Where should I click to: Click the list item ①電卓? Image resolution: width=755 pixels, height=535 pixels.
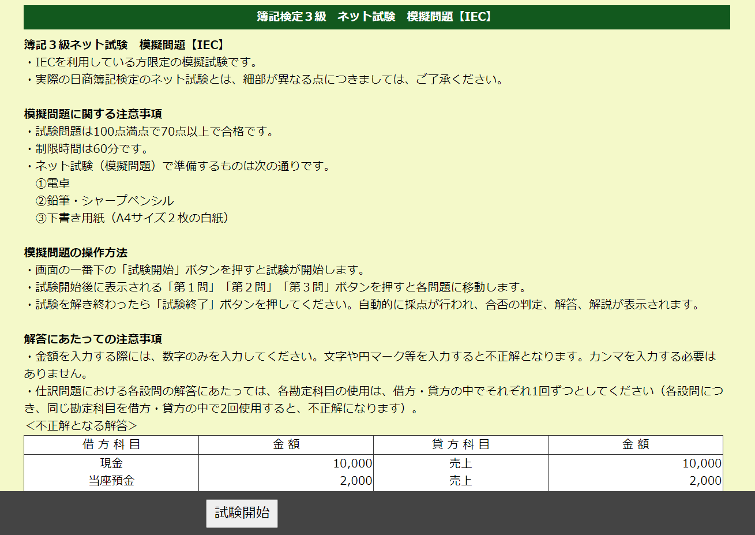[52, 183]
